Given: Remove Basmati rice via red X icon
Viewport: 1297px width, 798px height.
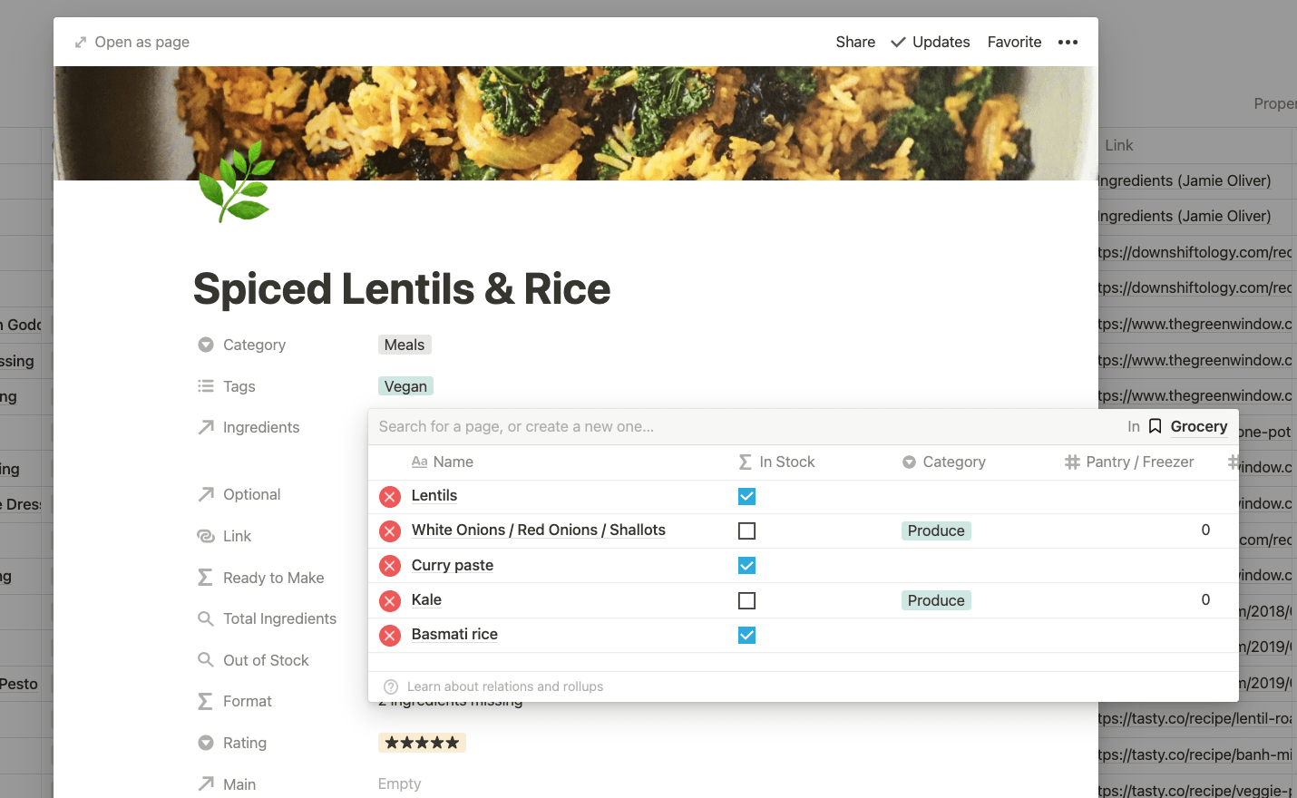Looking at the screenshot, I should click(x=390, y=636).
